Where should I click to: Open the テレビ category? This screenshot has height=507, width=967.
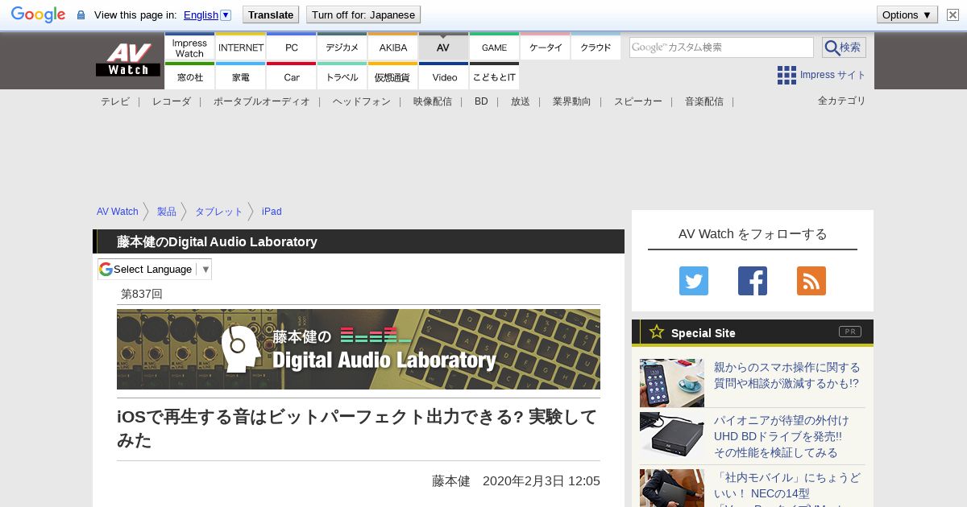pyautogui.click(x=115, y=101)
